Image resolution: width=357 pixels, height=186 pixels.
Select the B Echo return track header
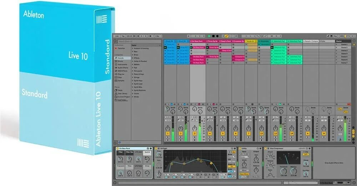327,41
